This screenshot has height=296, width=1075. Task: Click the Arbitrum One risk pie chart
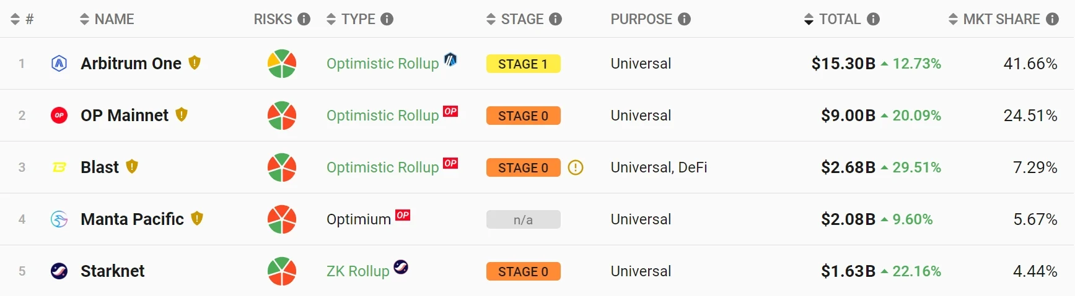282,64
